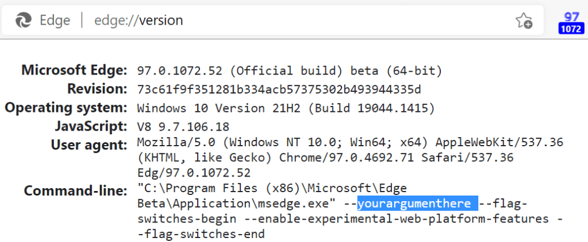Image resolution: width=588 pixels, height=242 pixels.
Task: Click the Edge logo icon in address bar
Action: 23,21
